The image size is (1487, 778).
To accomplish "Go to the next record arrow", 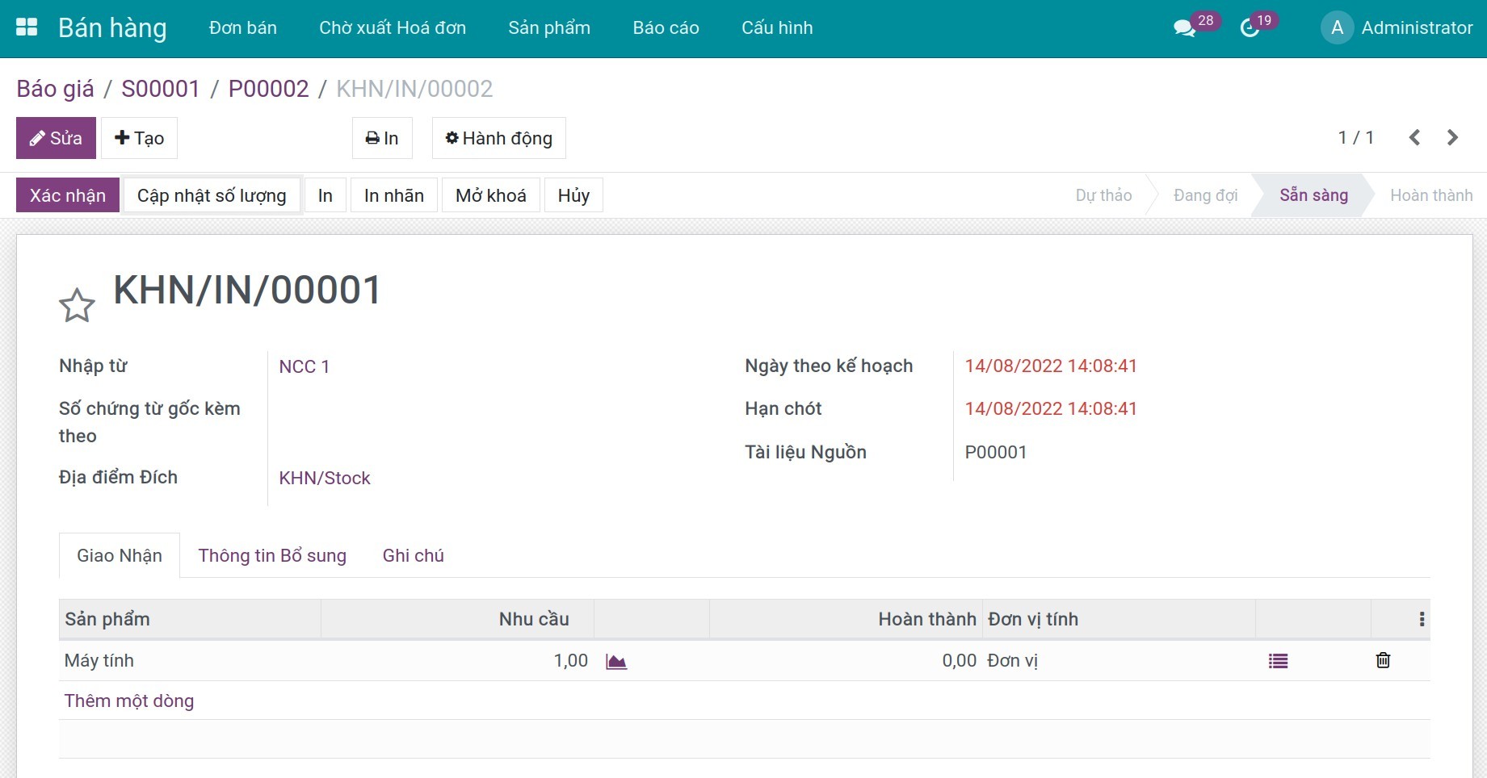I will [1452, 138].
